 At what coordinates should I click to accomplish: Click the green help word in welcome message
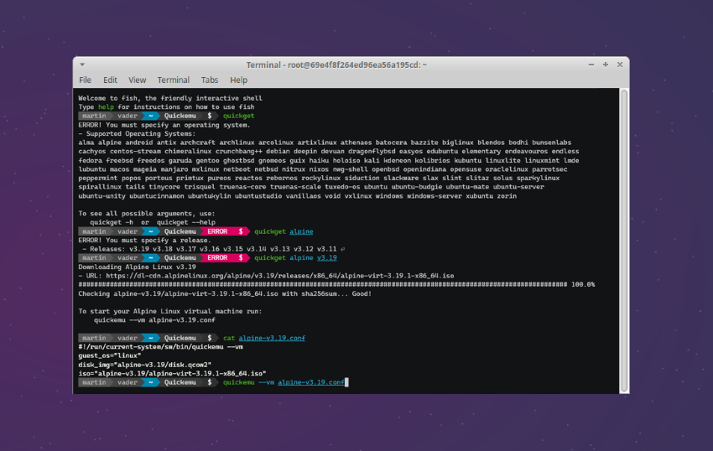[106, 107]
